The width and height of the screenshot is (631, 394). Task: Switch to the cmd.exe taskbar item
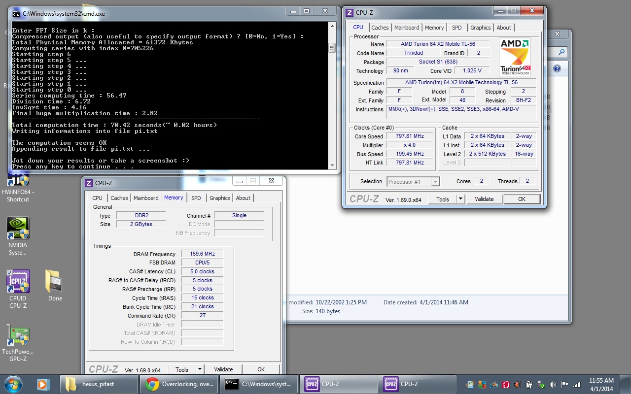(x=258, y=384)
